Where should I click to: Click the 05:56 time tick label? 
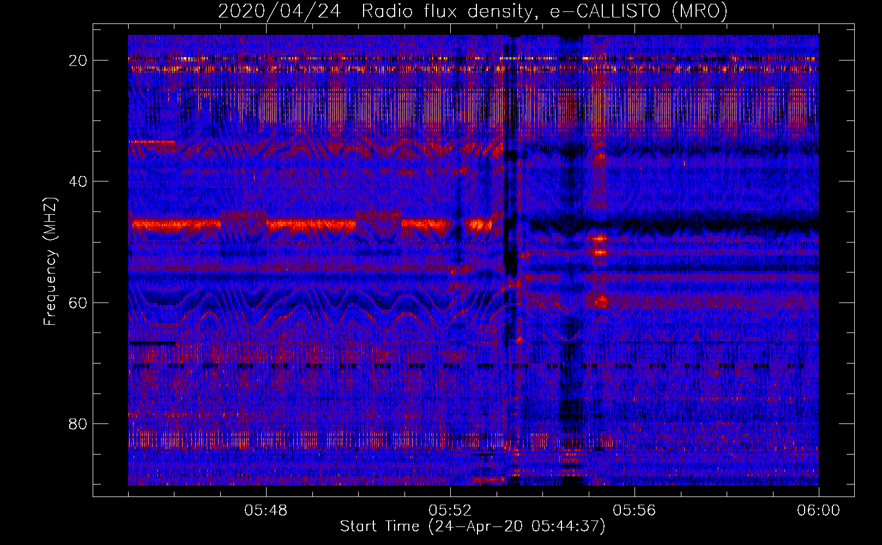click(x=635, y=511)
